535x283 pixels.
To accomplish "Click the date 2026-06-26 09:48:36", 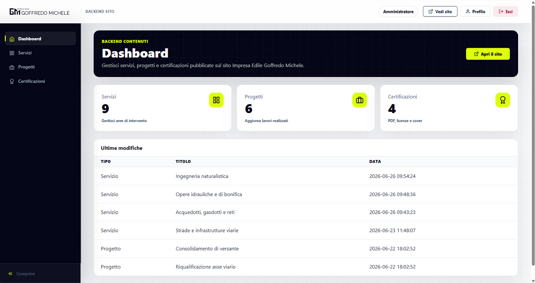I will [x=392, y=194].
